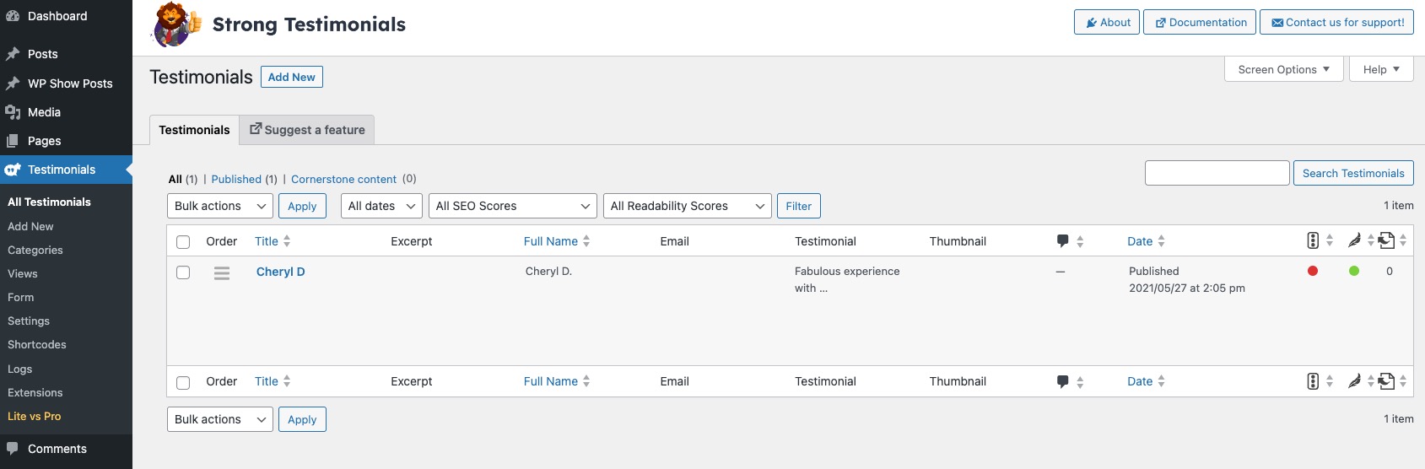
Task: Click the comments bubble icon in top header row
Action: coord(1063,241)
